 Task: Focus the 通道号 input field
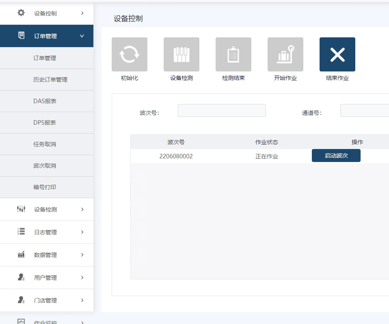pos(364,110)
